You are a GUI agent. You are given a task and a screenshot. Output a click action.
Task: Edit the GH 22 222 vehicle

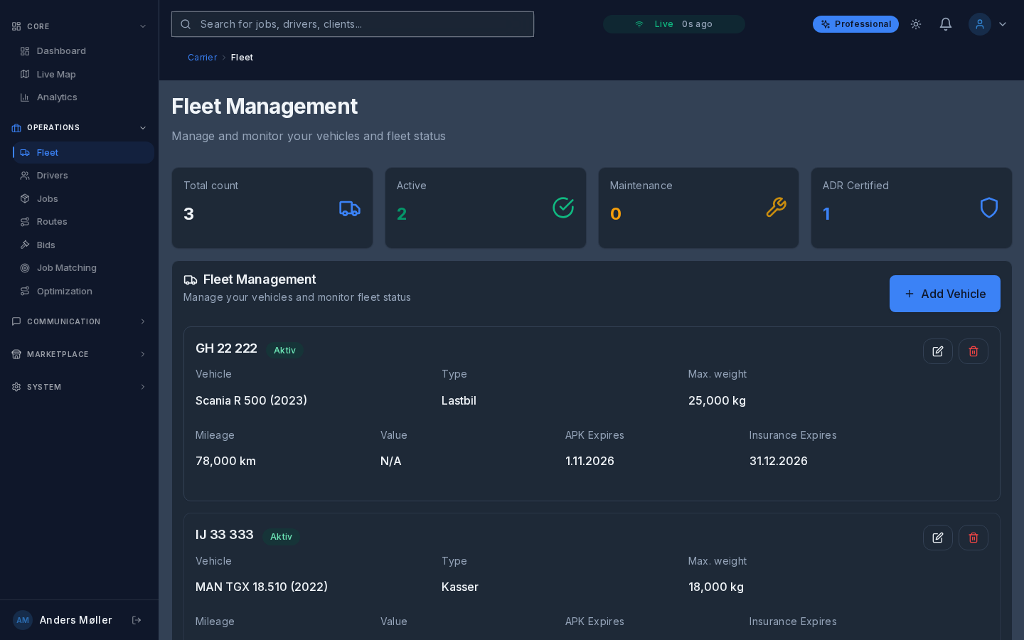pyautogui.click(x=937, y=351)
